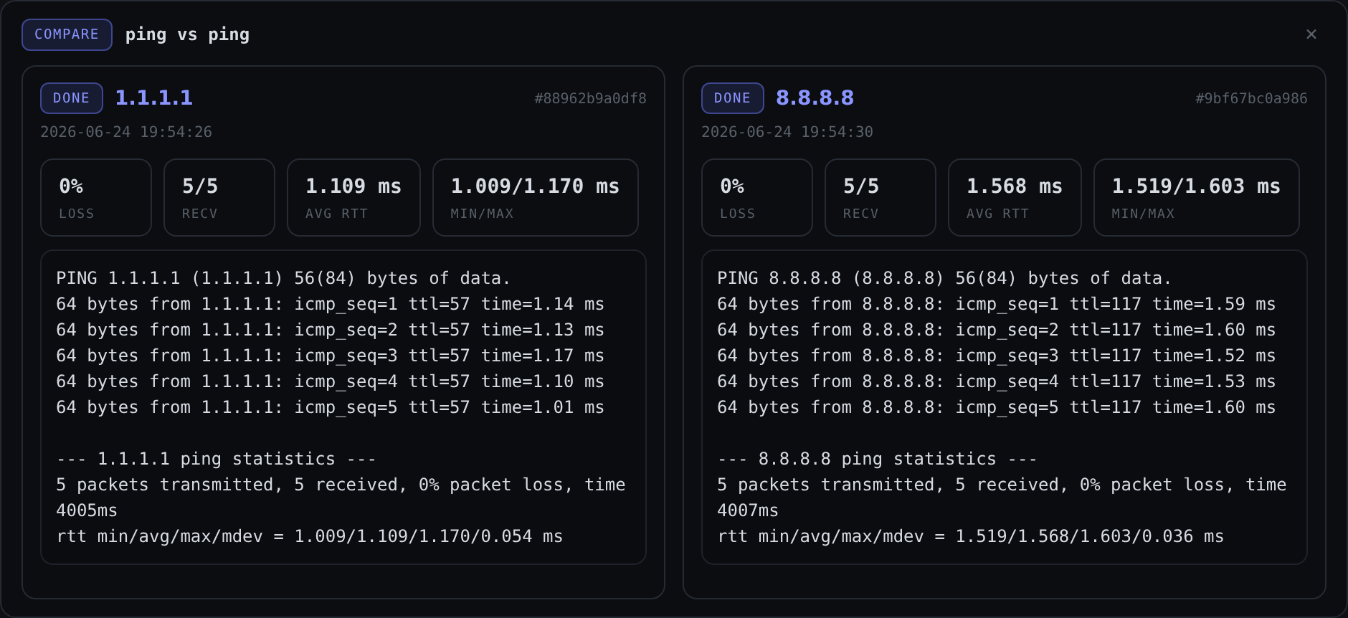The image size is (1348, 618).
Task: Click DONE badge next to 8.8.8.8
Action: coord(732,98)
